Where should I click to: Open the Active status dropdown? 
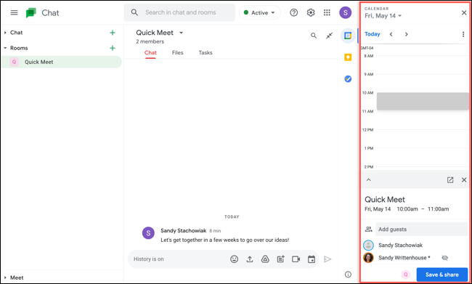click(x=260, y=12)
